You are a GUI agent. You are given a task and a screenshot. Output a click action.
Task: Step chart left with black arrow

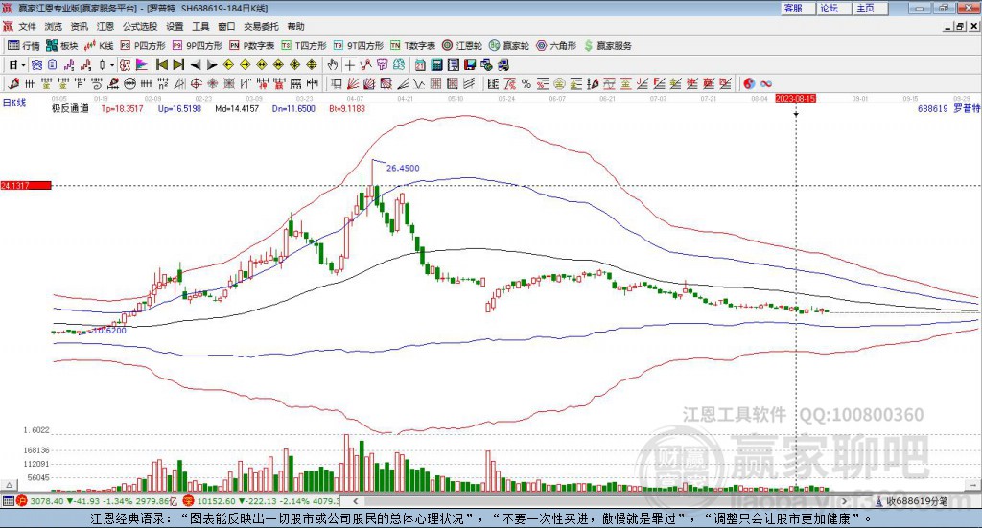coord(196,65)
